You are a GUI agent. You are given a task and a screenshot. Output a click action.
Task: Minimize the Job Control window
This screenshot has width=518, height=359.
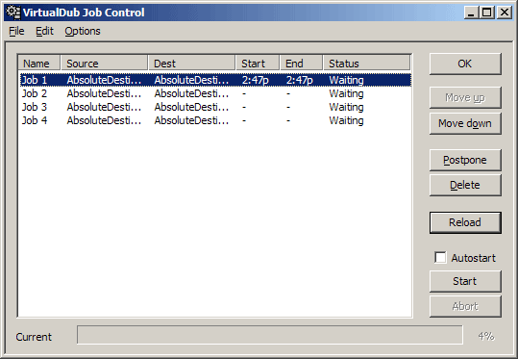471,13
